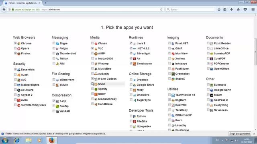Screen dimensions: 257x144
Task: Click the Google Earth icon
Action: click(212, 90)
